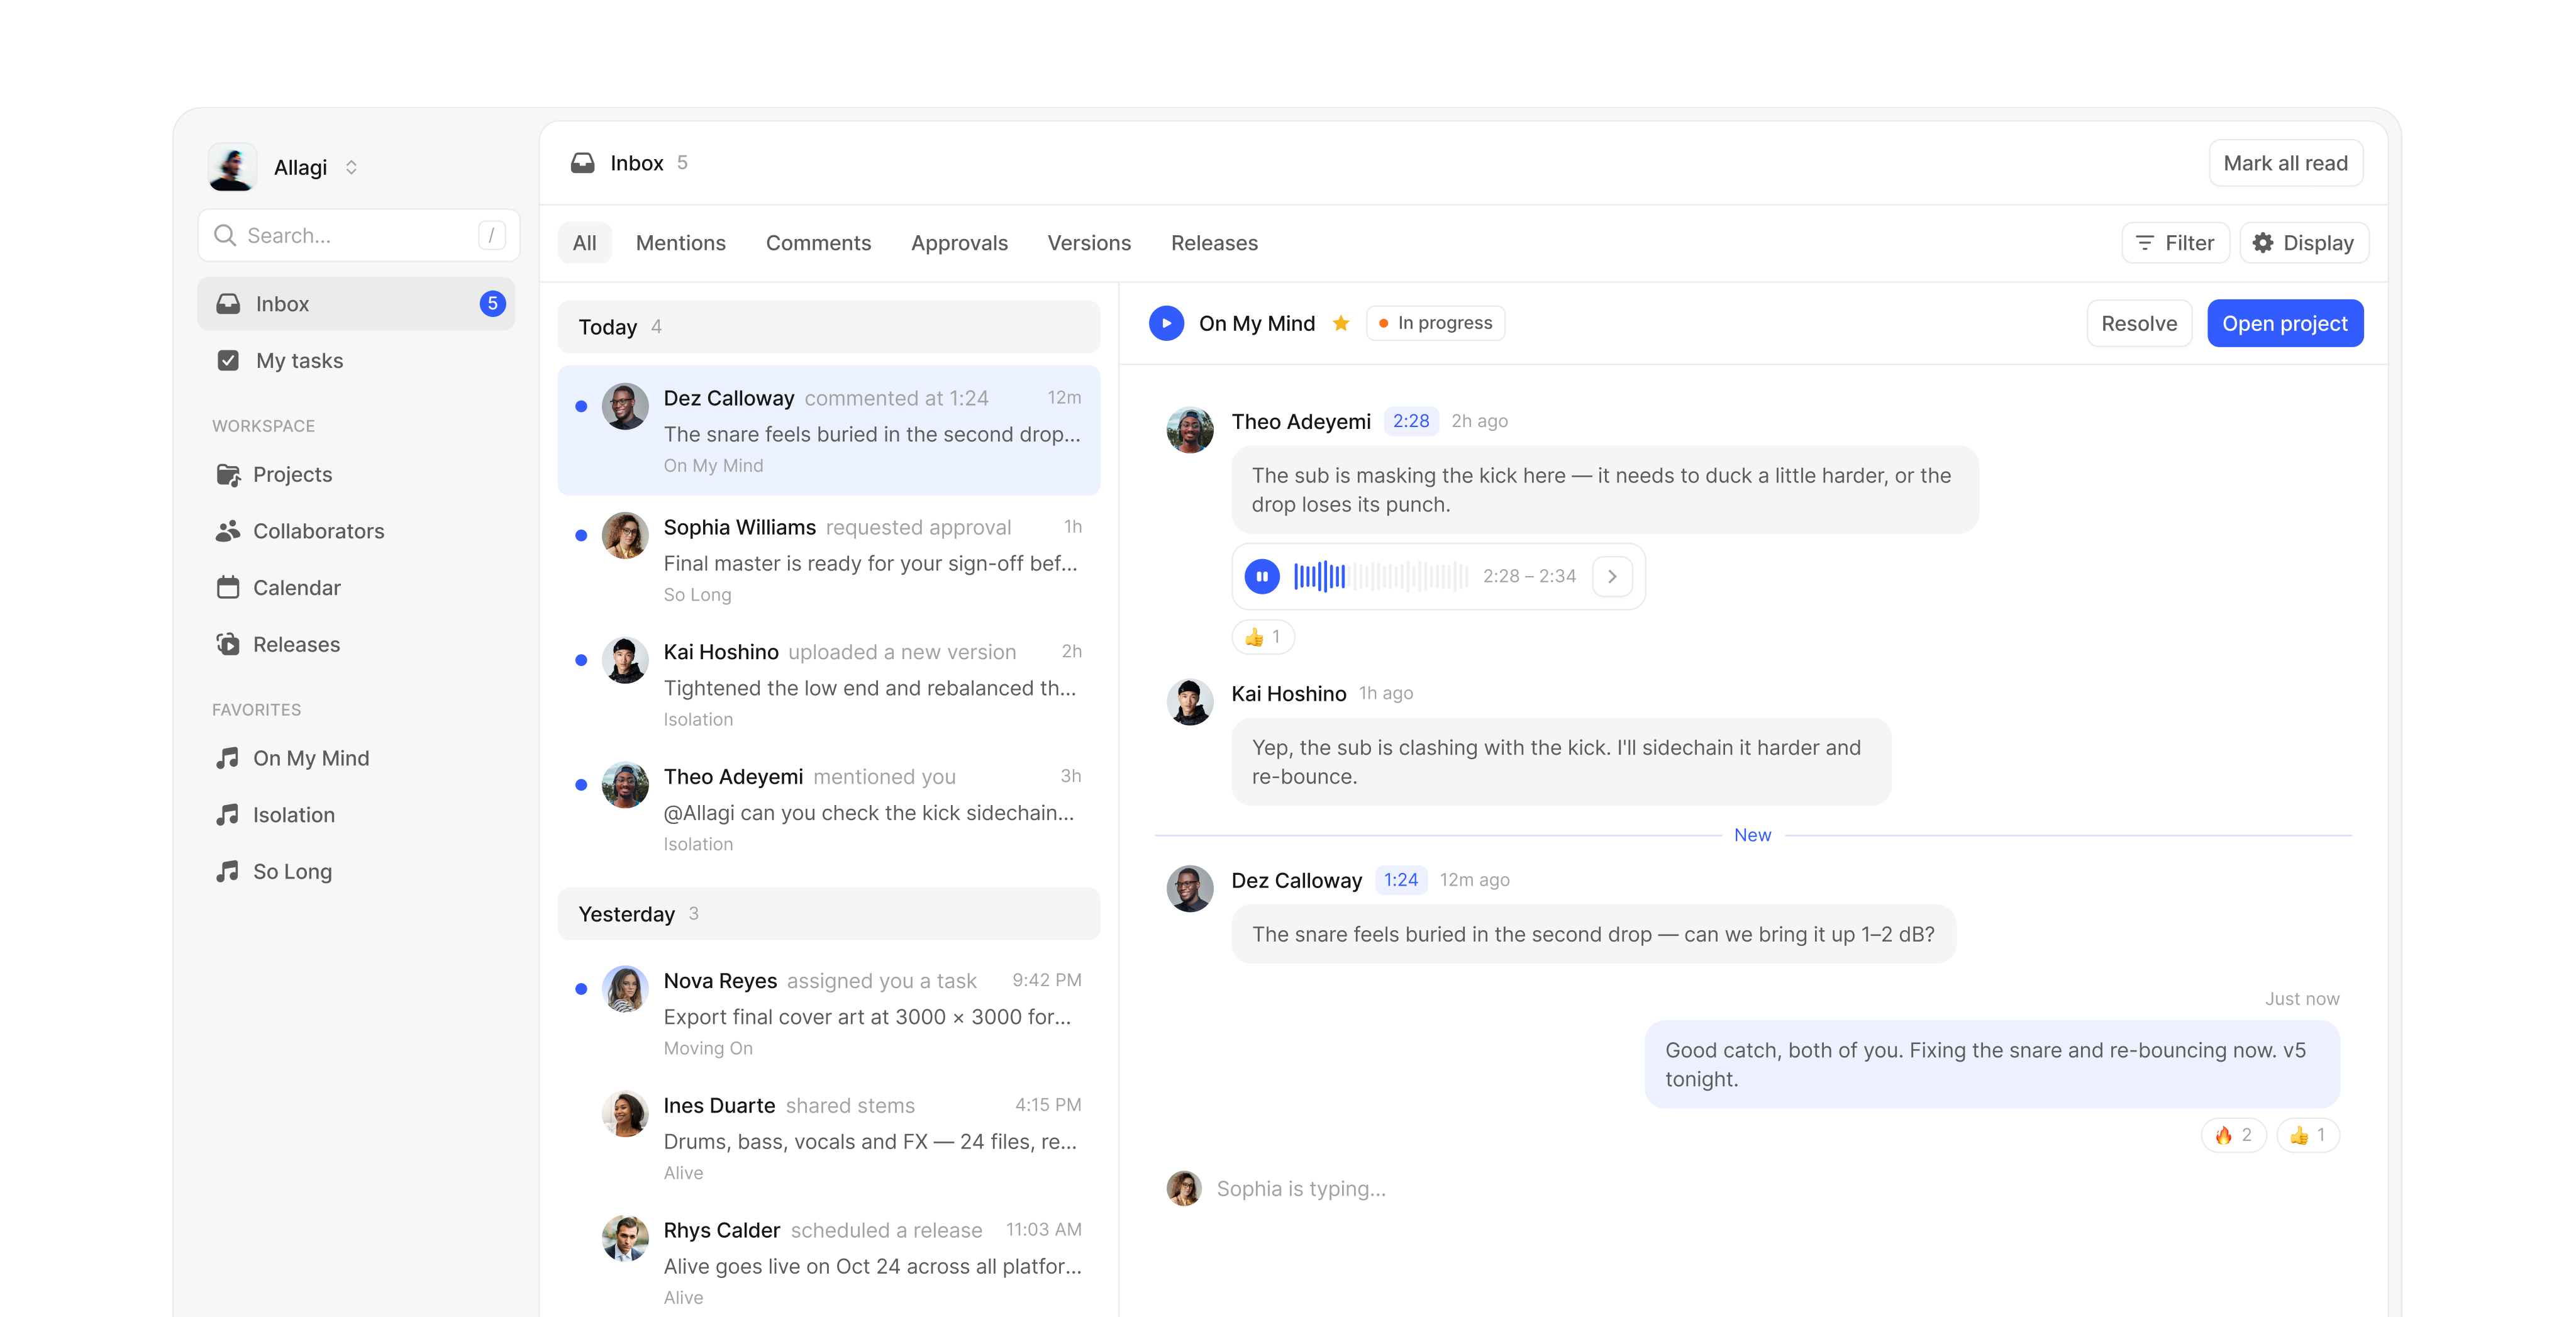Open Sophia Williams approval request notification

click(x=829, y=560)
